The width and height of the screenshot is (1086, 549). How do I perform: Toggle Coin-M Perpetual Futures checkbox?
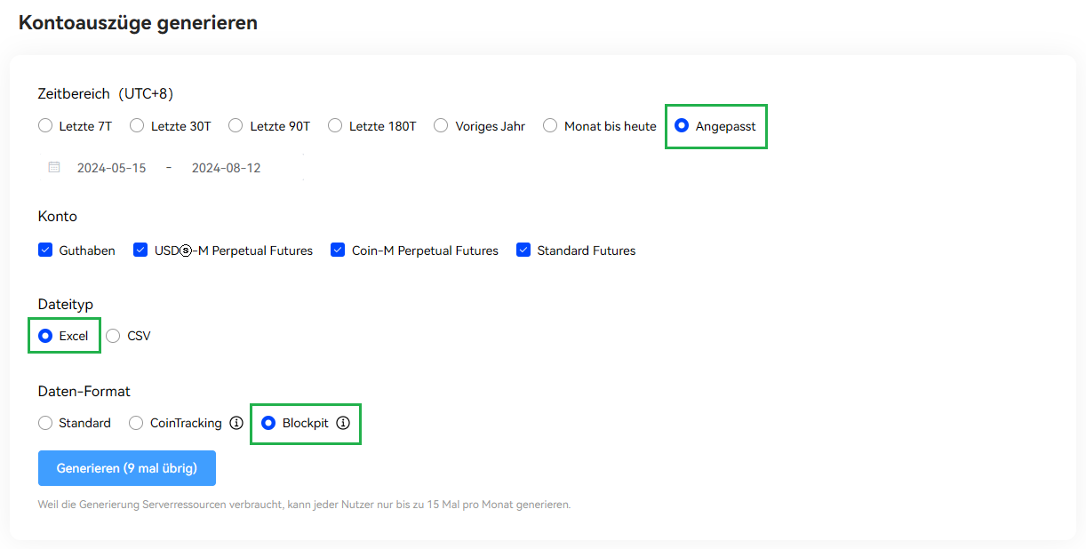pos(338,251)
